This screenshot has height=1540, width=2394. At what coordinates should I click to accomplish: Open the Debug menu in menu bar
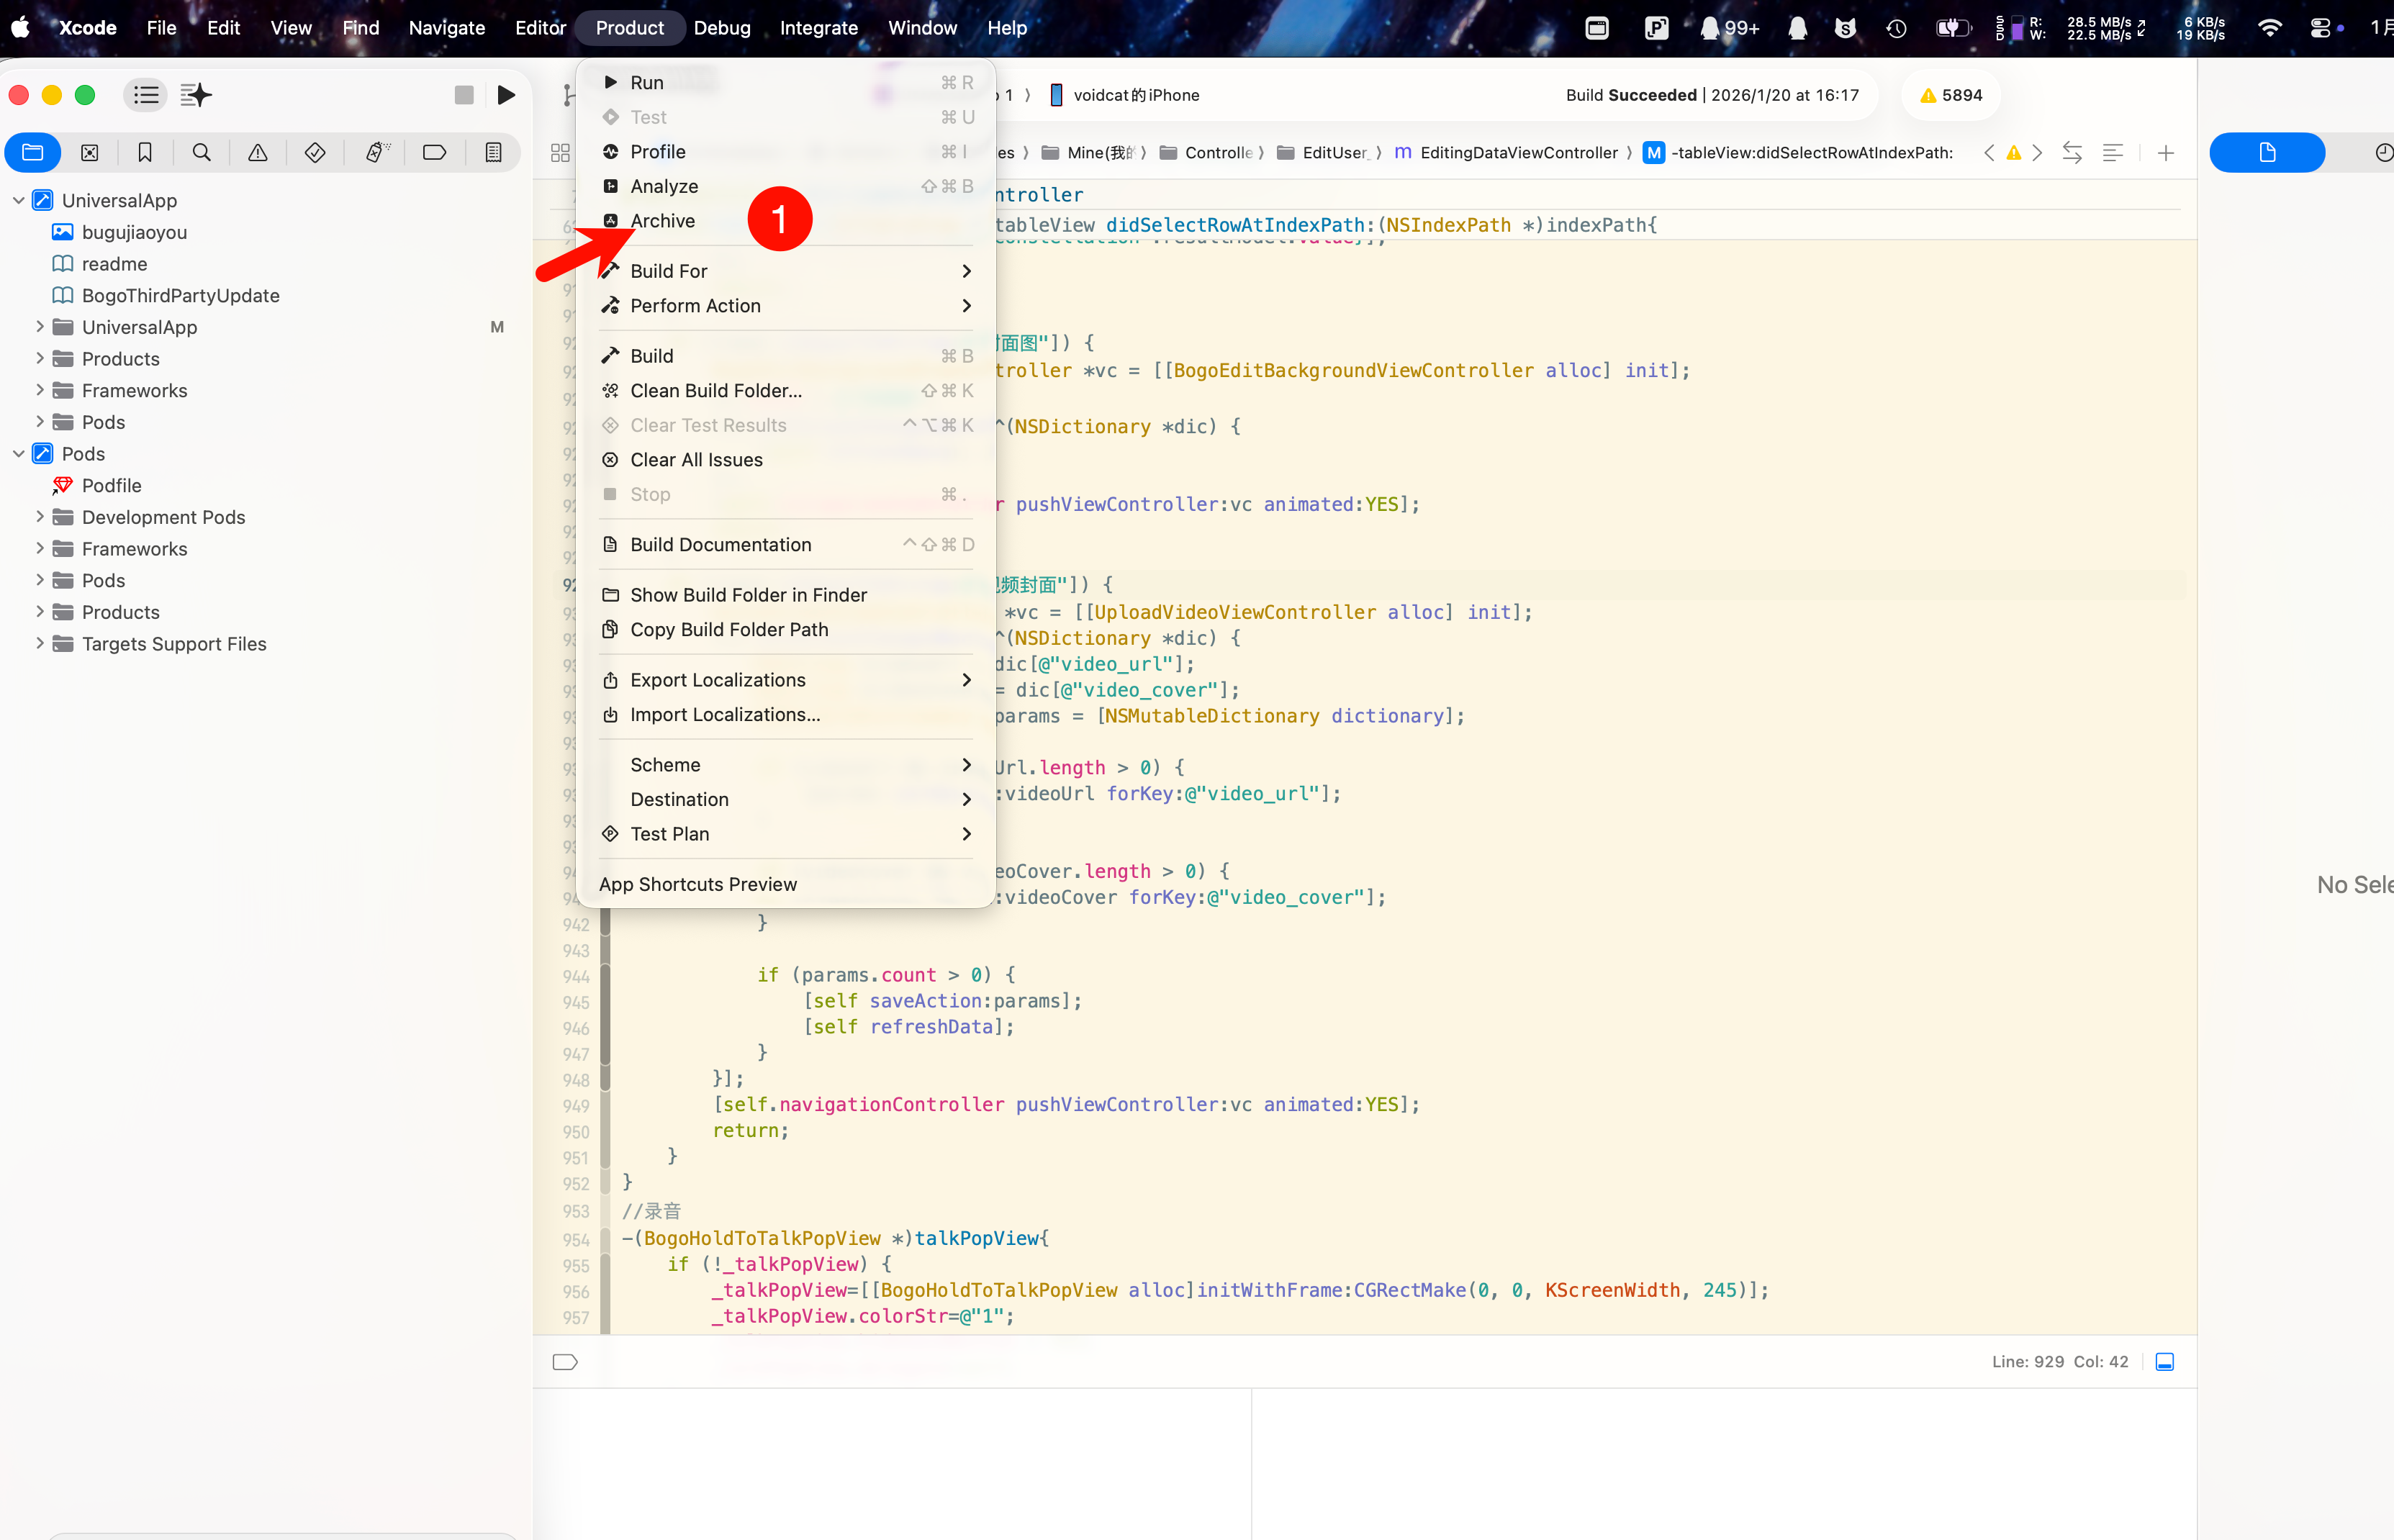721,28
